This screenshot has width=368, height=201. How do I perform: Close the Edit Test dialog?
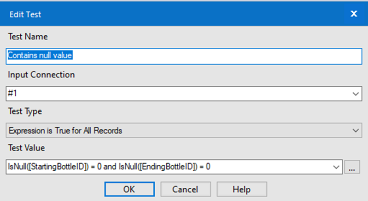coord(354,14)
